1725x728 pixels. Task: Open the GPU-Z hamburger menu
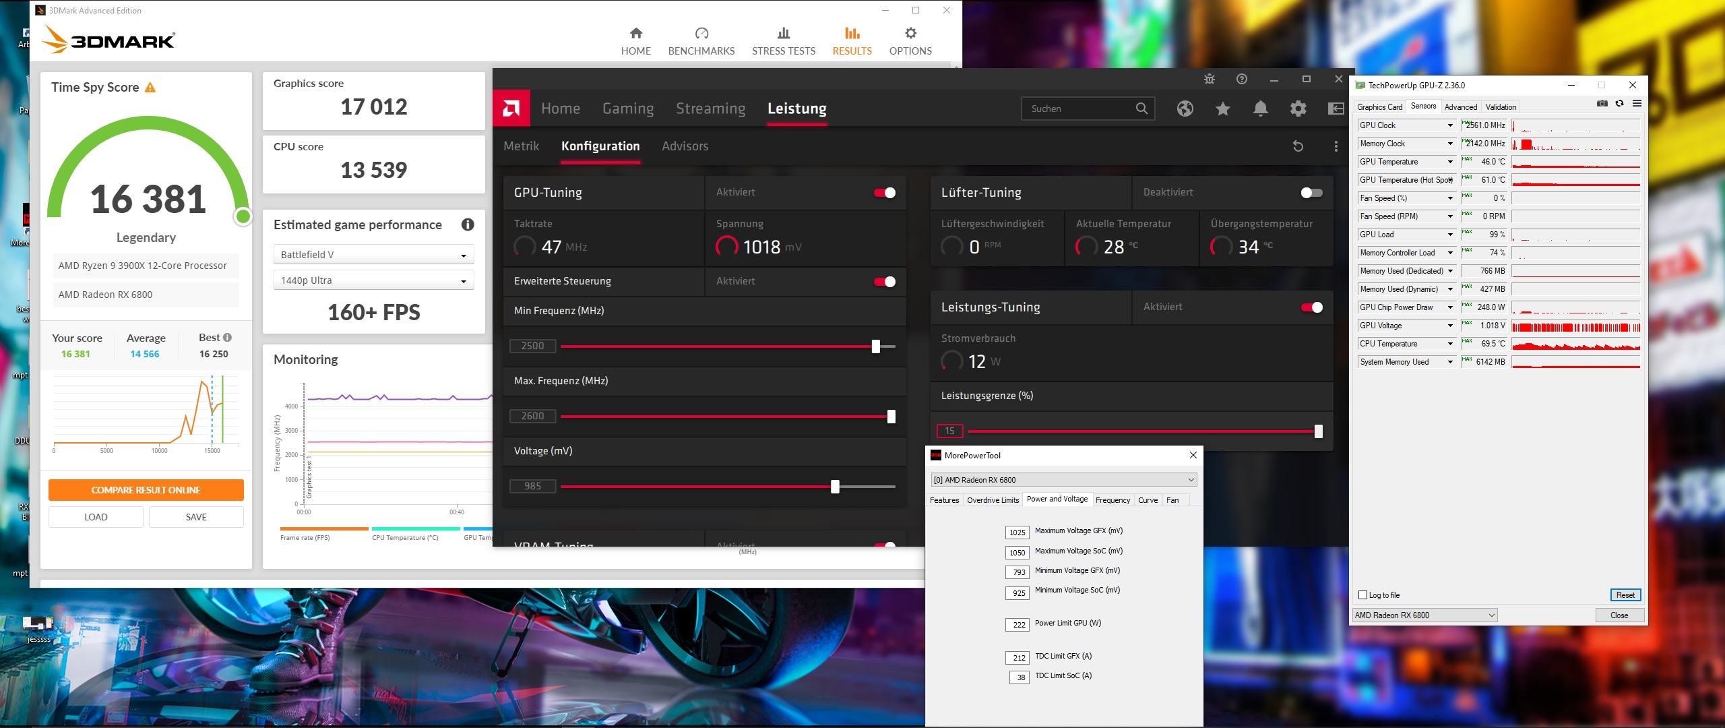click(1637, 104)
